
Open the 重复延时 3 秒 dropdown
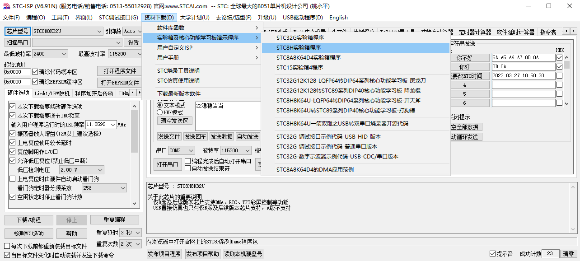click(131, 233)
